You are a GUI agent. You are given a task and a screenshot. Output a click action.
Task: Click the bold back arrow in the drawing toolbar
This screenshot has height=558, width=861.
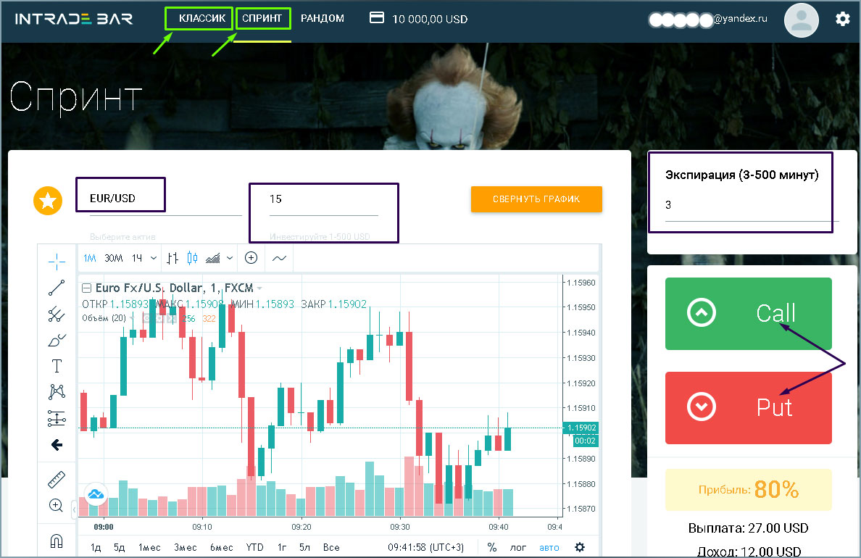click(57, 445)
